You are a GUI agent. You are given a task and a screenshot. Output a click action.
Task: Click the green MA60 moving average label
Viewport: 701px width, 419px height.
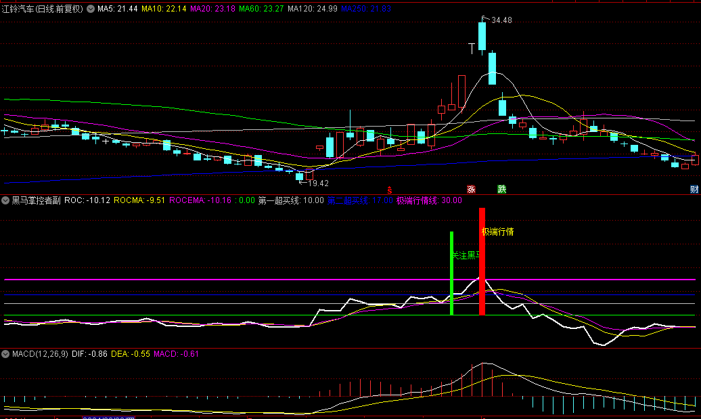tap(261, 9)
